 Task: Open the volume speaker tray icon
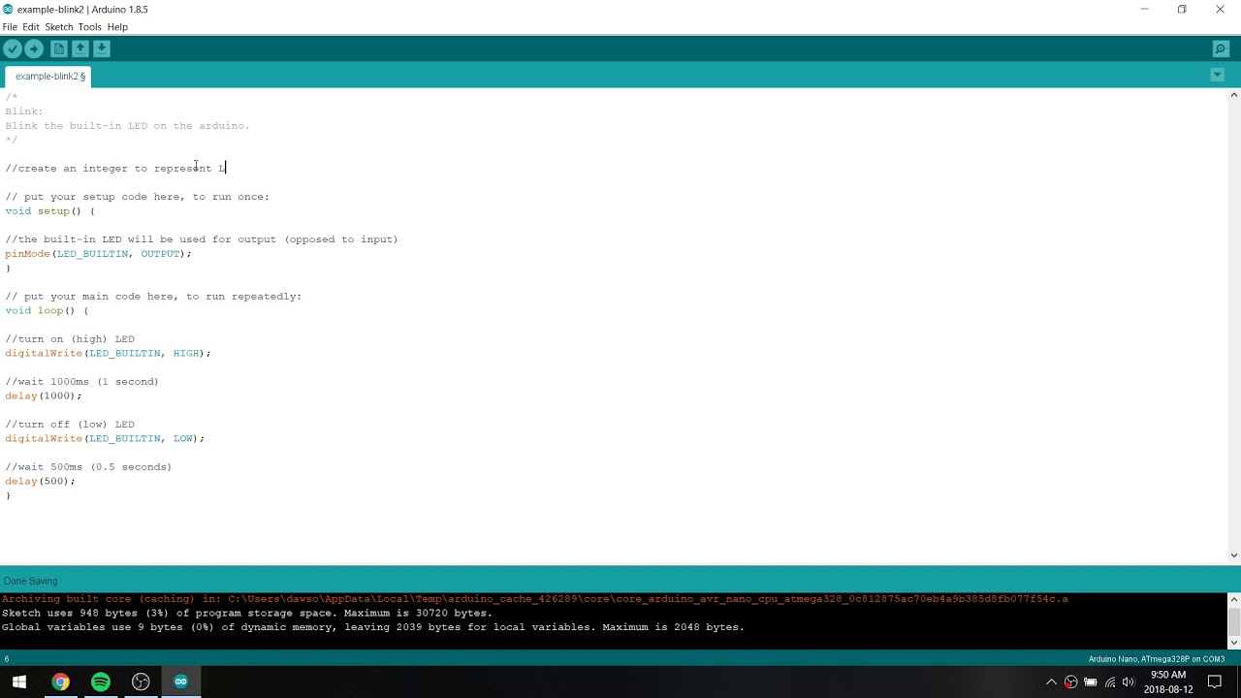pyautogui.click(x=1129, y=682)
